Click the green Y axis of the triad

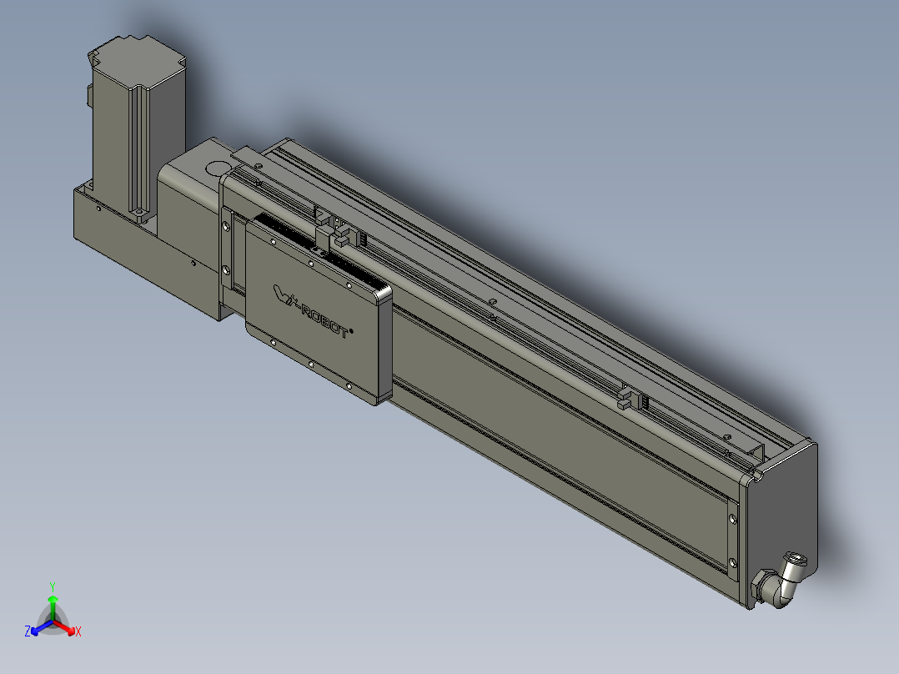pyautogui.click(x=53, y=602)
